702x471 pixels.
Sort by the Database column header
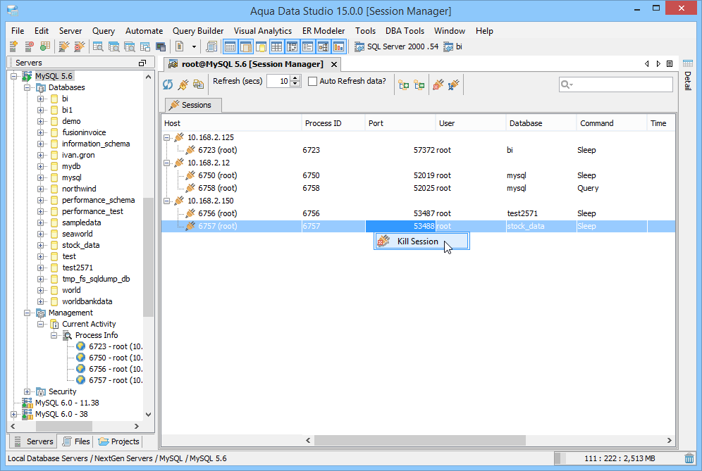click(541, 123)
